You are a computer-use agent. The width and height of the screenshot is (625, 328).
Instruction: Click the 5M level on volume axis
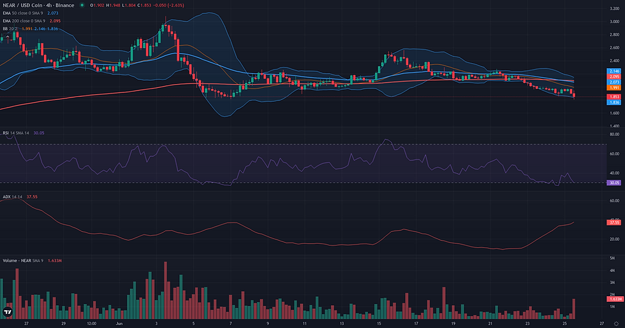(612, 258)
